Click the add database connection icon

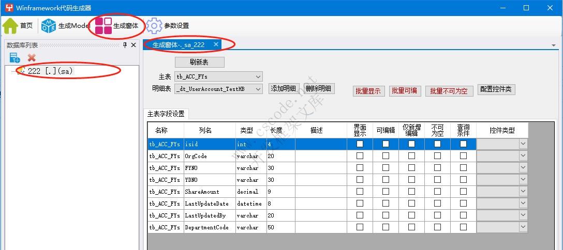(14, 58)
